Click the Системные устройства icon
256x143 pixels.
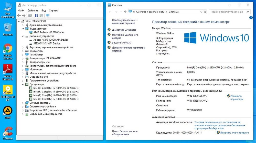tap(27, 106)
